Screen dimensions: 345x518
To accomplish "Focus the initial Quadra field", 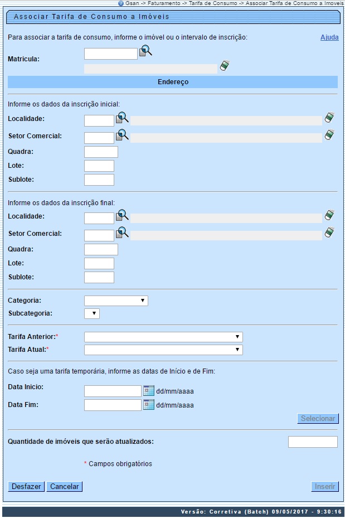I will click(101, 152).
